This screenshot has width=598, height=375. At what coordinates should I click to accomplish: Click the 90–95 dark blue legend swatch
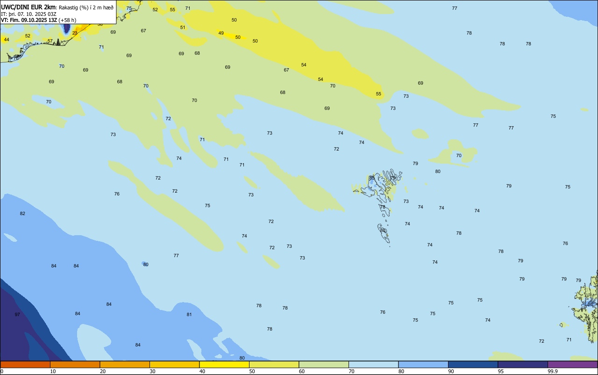473,364
